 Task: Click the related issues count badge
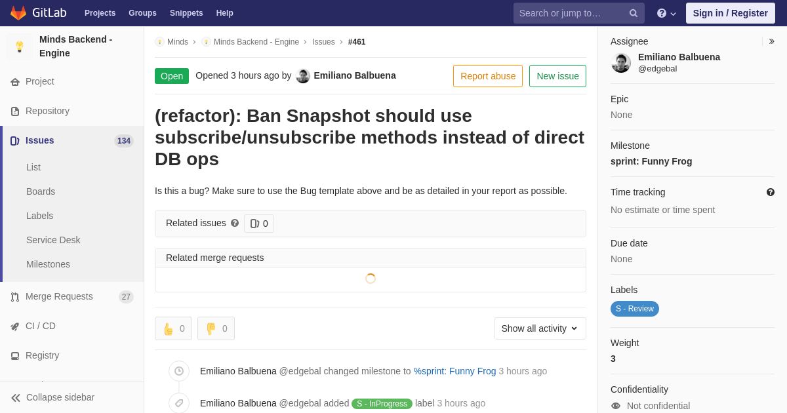click(259, 224)
